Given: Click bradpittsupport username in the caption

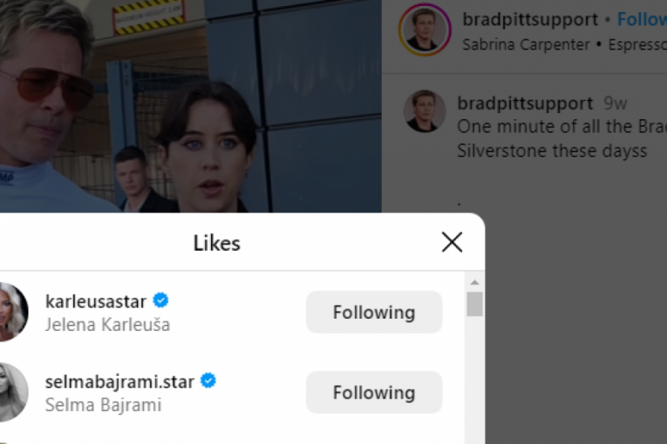Looking at the screenshot, I should click(x=525, y=104).
